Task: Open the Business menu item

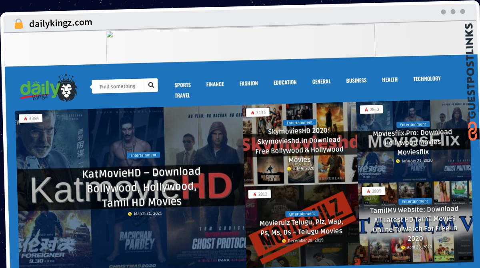Action: (356, 80)
